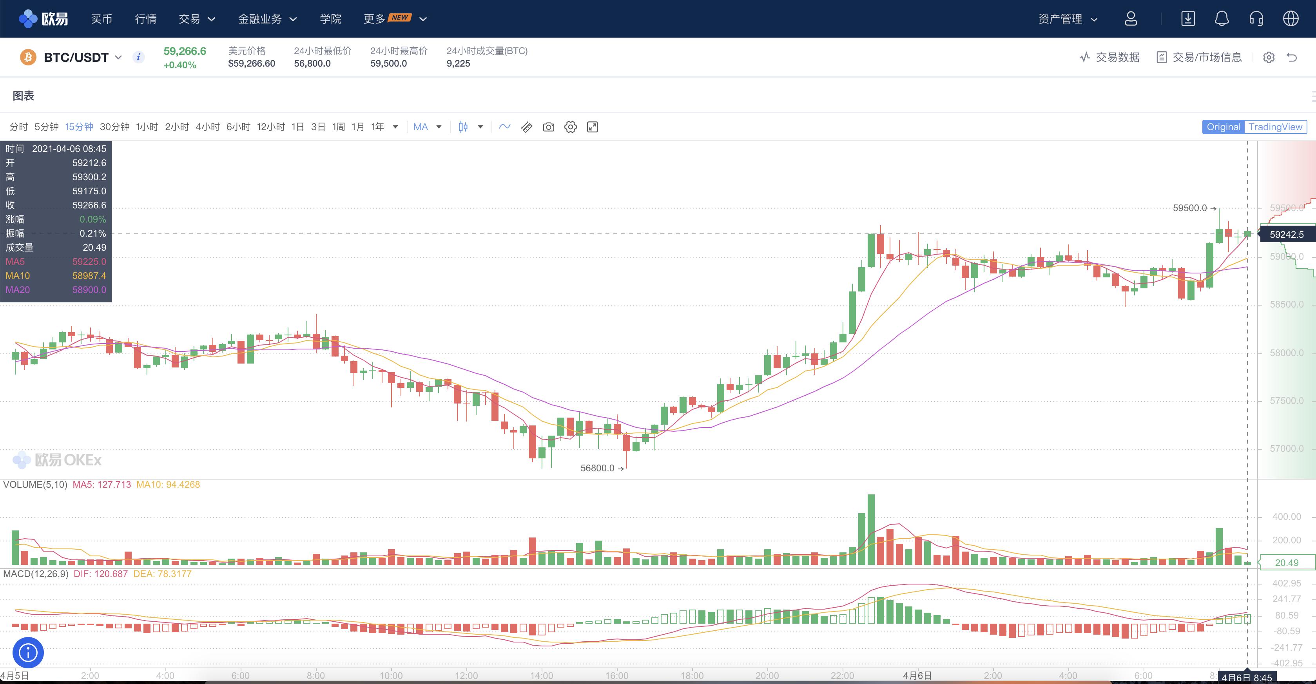This screenshot has width=1316, height=684.
Task: Click the fullscreen expand chart icon
Action: pos(592,127)
